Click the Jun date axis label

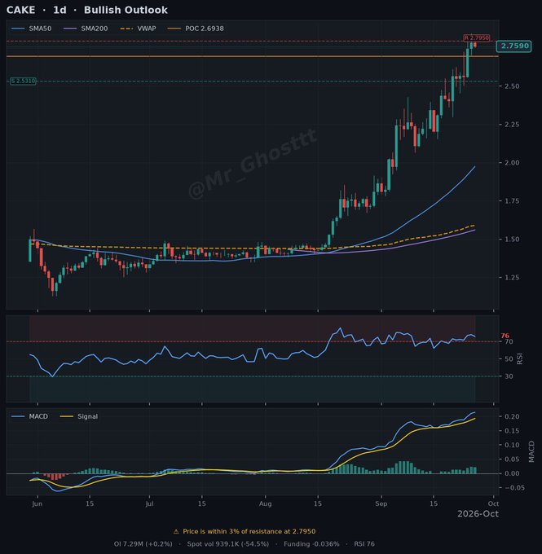coord(37,503)
